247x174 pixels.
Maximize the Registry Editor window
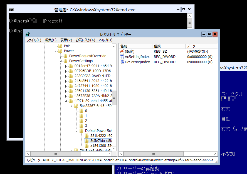click(x=209, y=34)
